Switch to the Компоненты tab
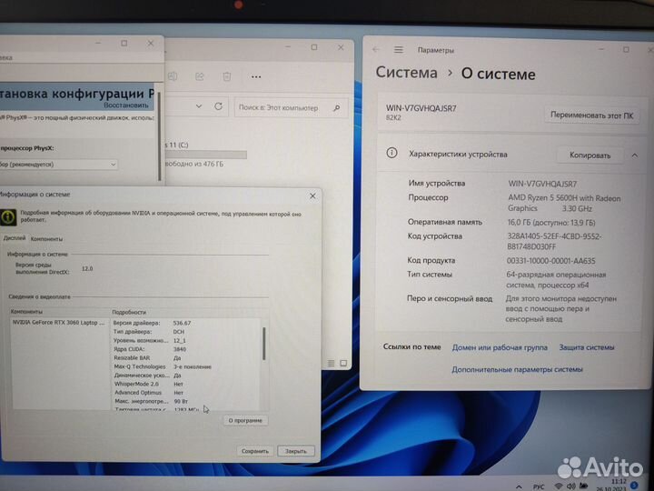 46,239
